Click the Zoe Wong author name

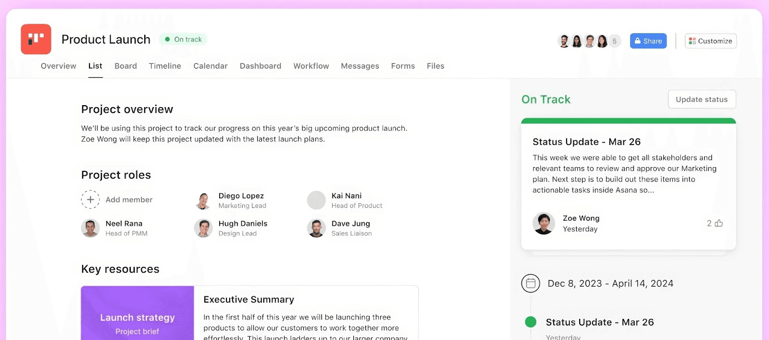click(x=581, y=218)
